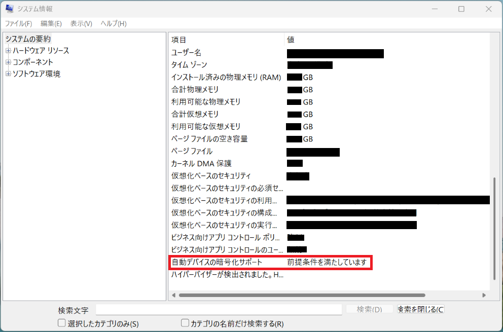Expand the コンポーネント tree node
Image resolution: width=503 pixels, height=332 pixels.
pos(8,62)
